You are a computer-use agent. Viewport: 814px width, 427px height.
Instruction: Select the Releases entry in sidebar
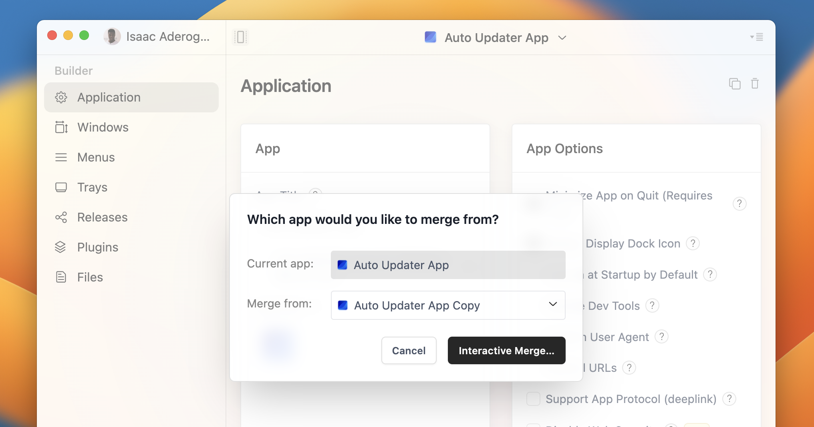(103, 217)
